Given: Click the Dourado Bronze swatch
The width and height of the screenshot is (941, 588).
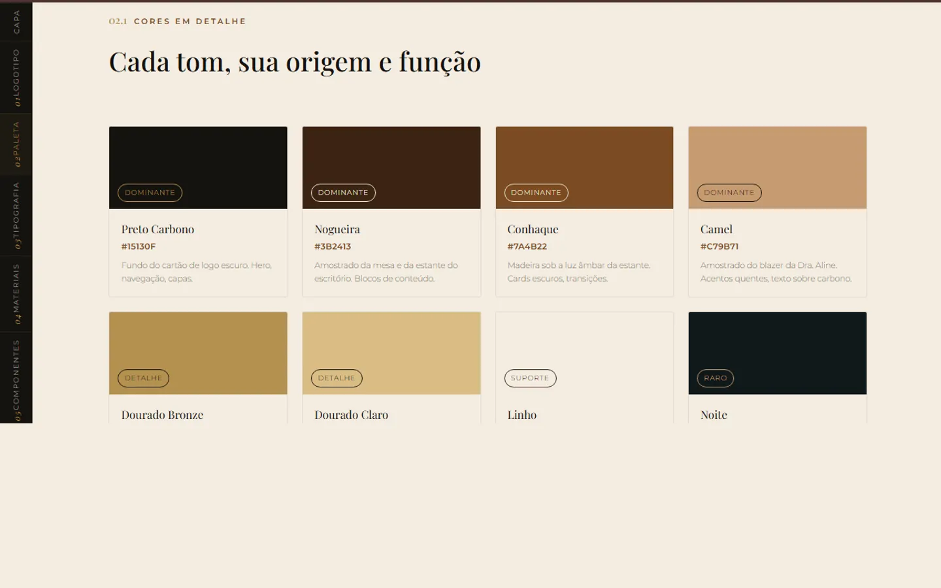Looking at the screenshot, I should [198, 353].
